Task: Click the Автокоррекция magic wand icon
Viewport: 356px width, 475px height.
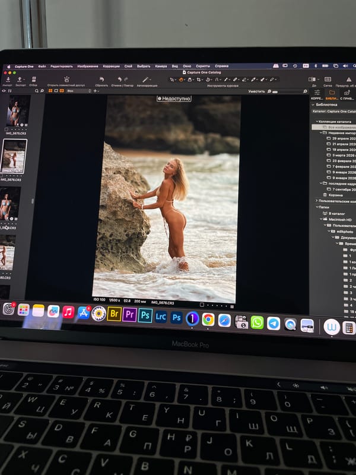Action: [x=145, y=80]
